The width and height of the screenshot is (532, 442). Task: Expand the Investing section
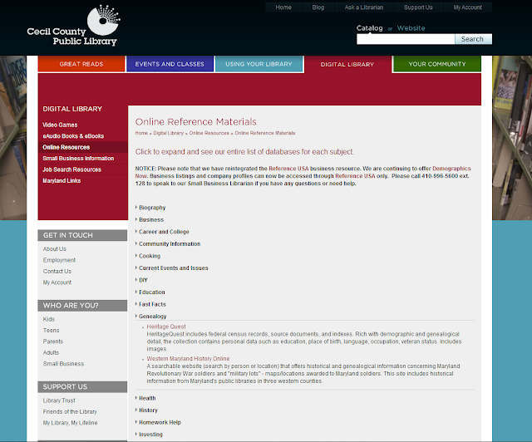coord(150,435)
